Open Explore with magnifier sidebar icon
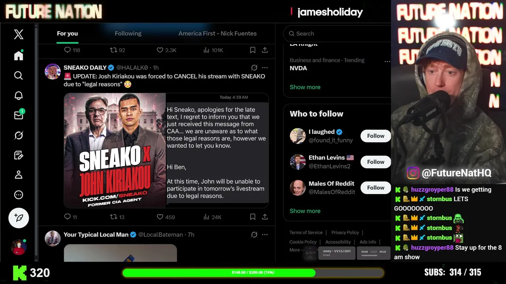506x284 pixels. [x=19, y=75]
